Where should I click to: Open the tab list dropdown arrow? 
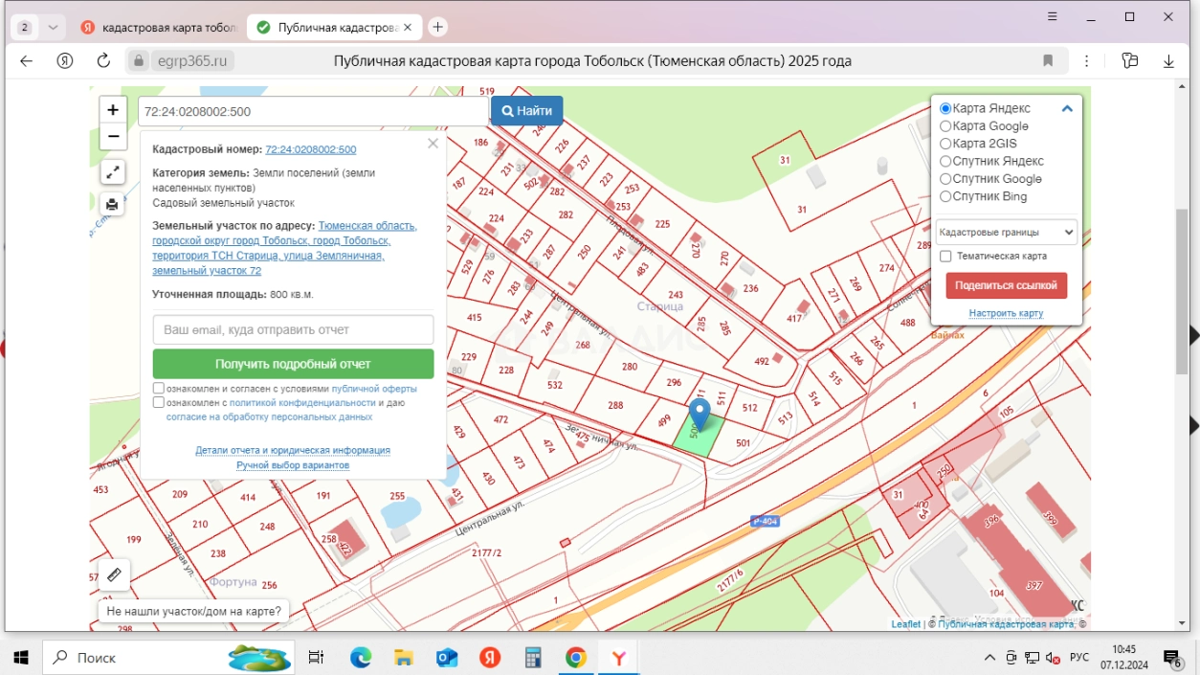tap(53, 28)
